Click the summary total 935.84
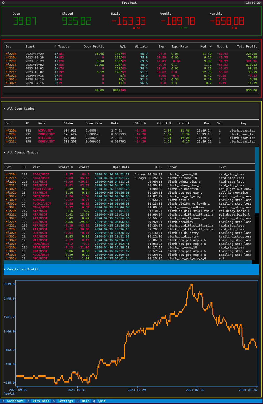Viewport: 263px width, 404px height. click(251, 90)
